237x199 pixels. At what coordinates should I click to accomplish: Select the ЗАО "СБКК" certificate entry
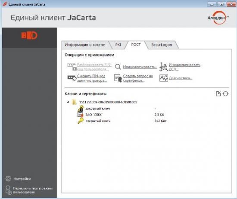click(x=94, y=115)
